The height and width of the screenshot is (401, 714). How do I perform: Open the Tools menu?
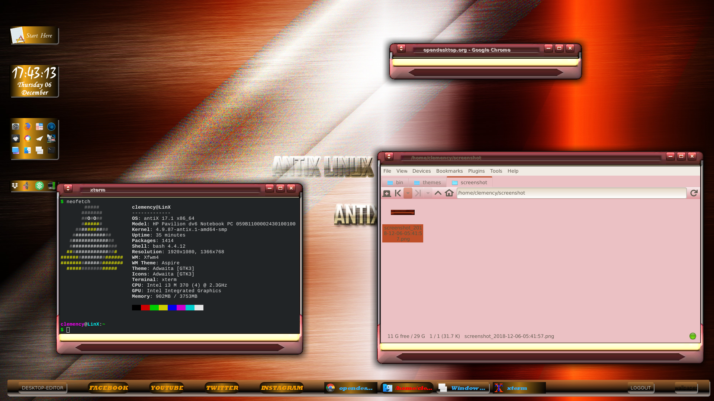coord(496,171)
